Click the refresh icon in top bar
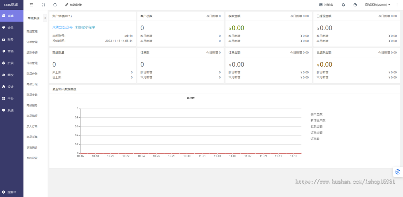 pos(55,5)
